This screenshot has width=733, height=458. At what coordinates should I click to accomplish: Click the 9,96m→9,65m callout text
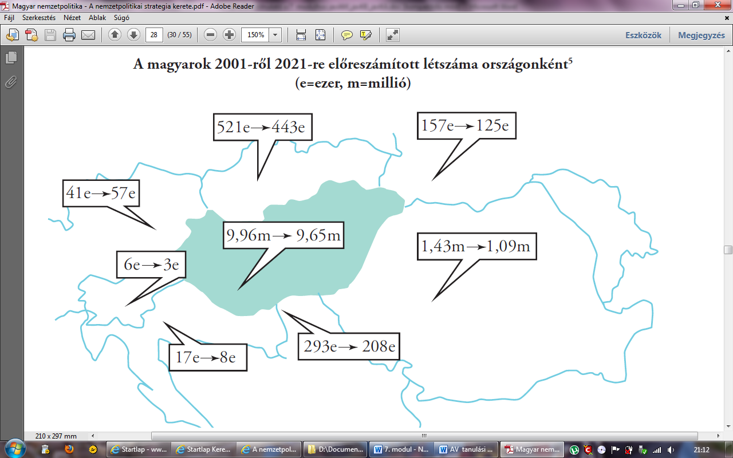[283, 235]
